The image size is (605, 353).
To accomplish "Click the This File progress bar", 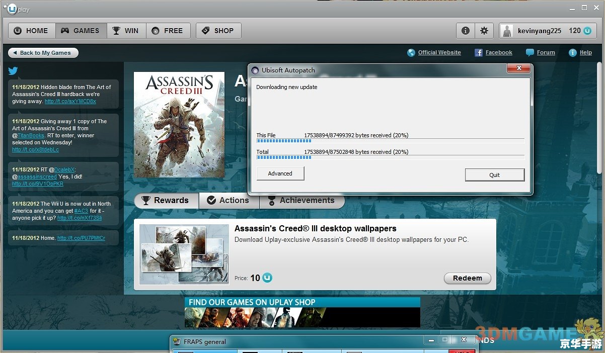I will point(390,141).
